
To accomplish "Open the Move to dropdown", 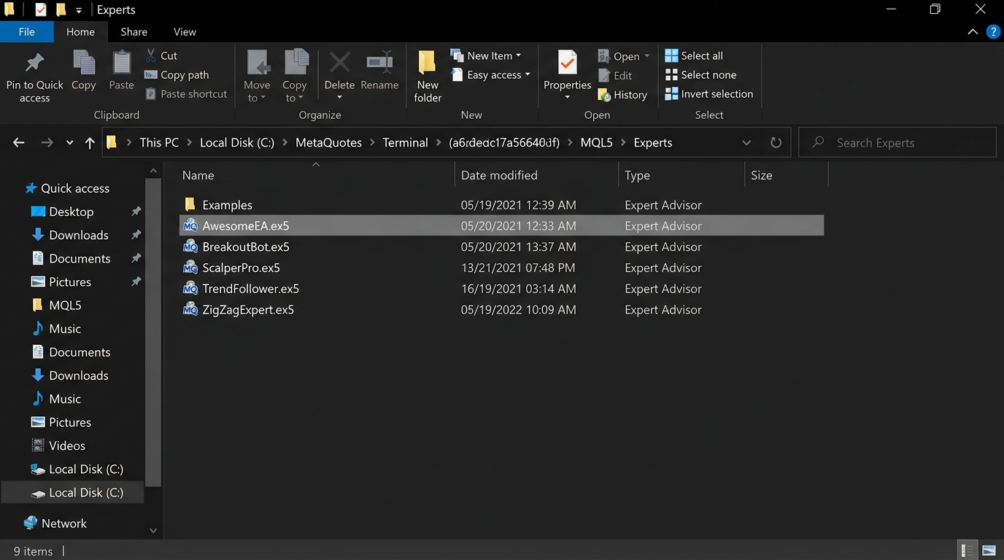I will coord(257,77).
